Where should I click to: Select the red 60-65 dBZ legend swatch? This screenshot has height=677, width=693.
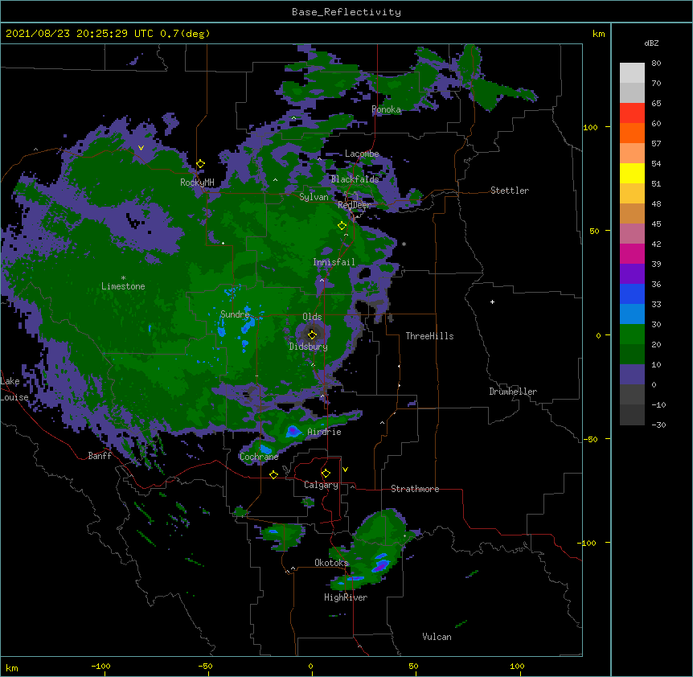(x=632, y=113)
